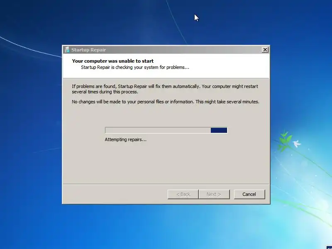The image size is (332, 249).
Task: Click 'Startup Repair is checking your system' subtitle
Action: (135, 67)
